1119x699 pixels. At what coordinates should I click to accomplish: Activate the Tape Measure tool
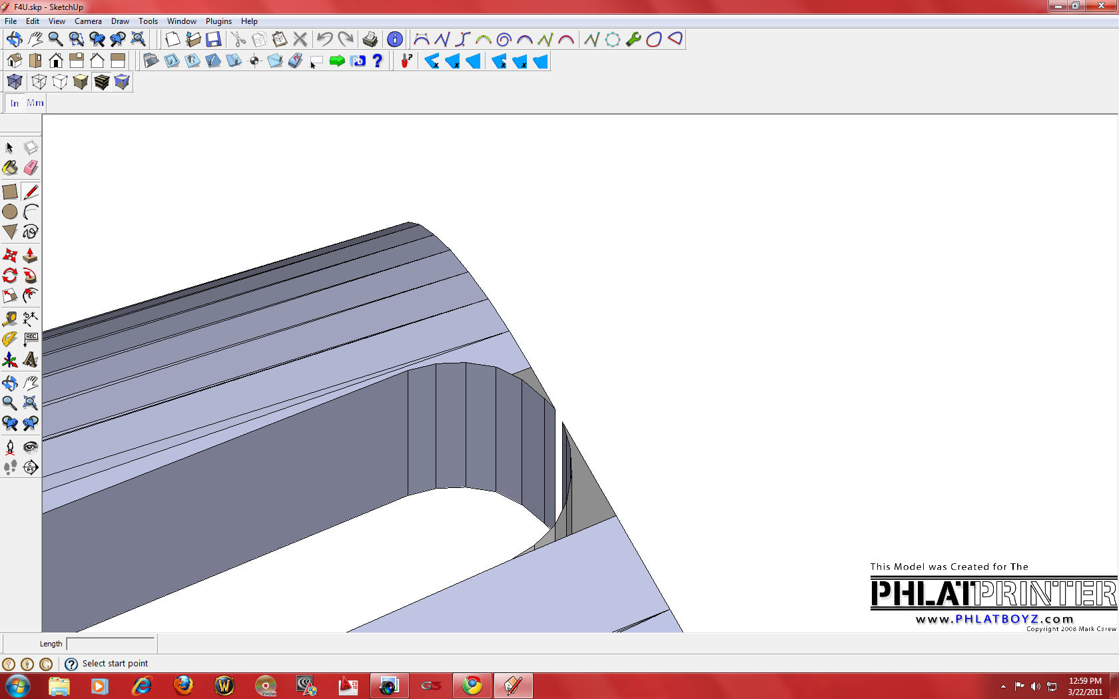[10, 319]
